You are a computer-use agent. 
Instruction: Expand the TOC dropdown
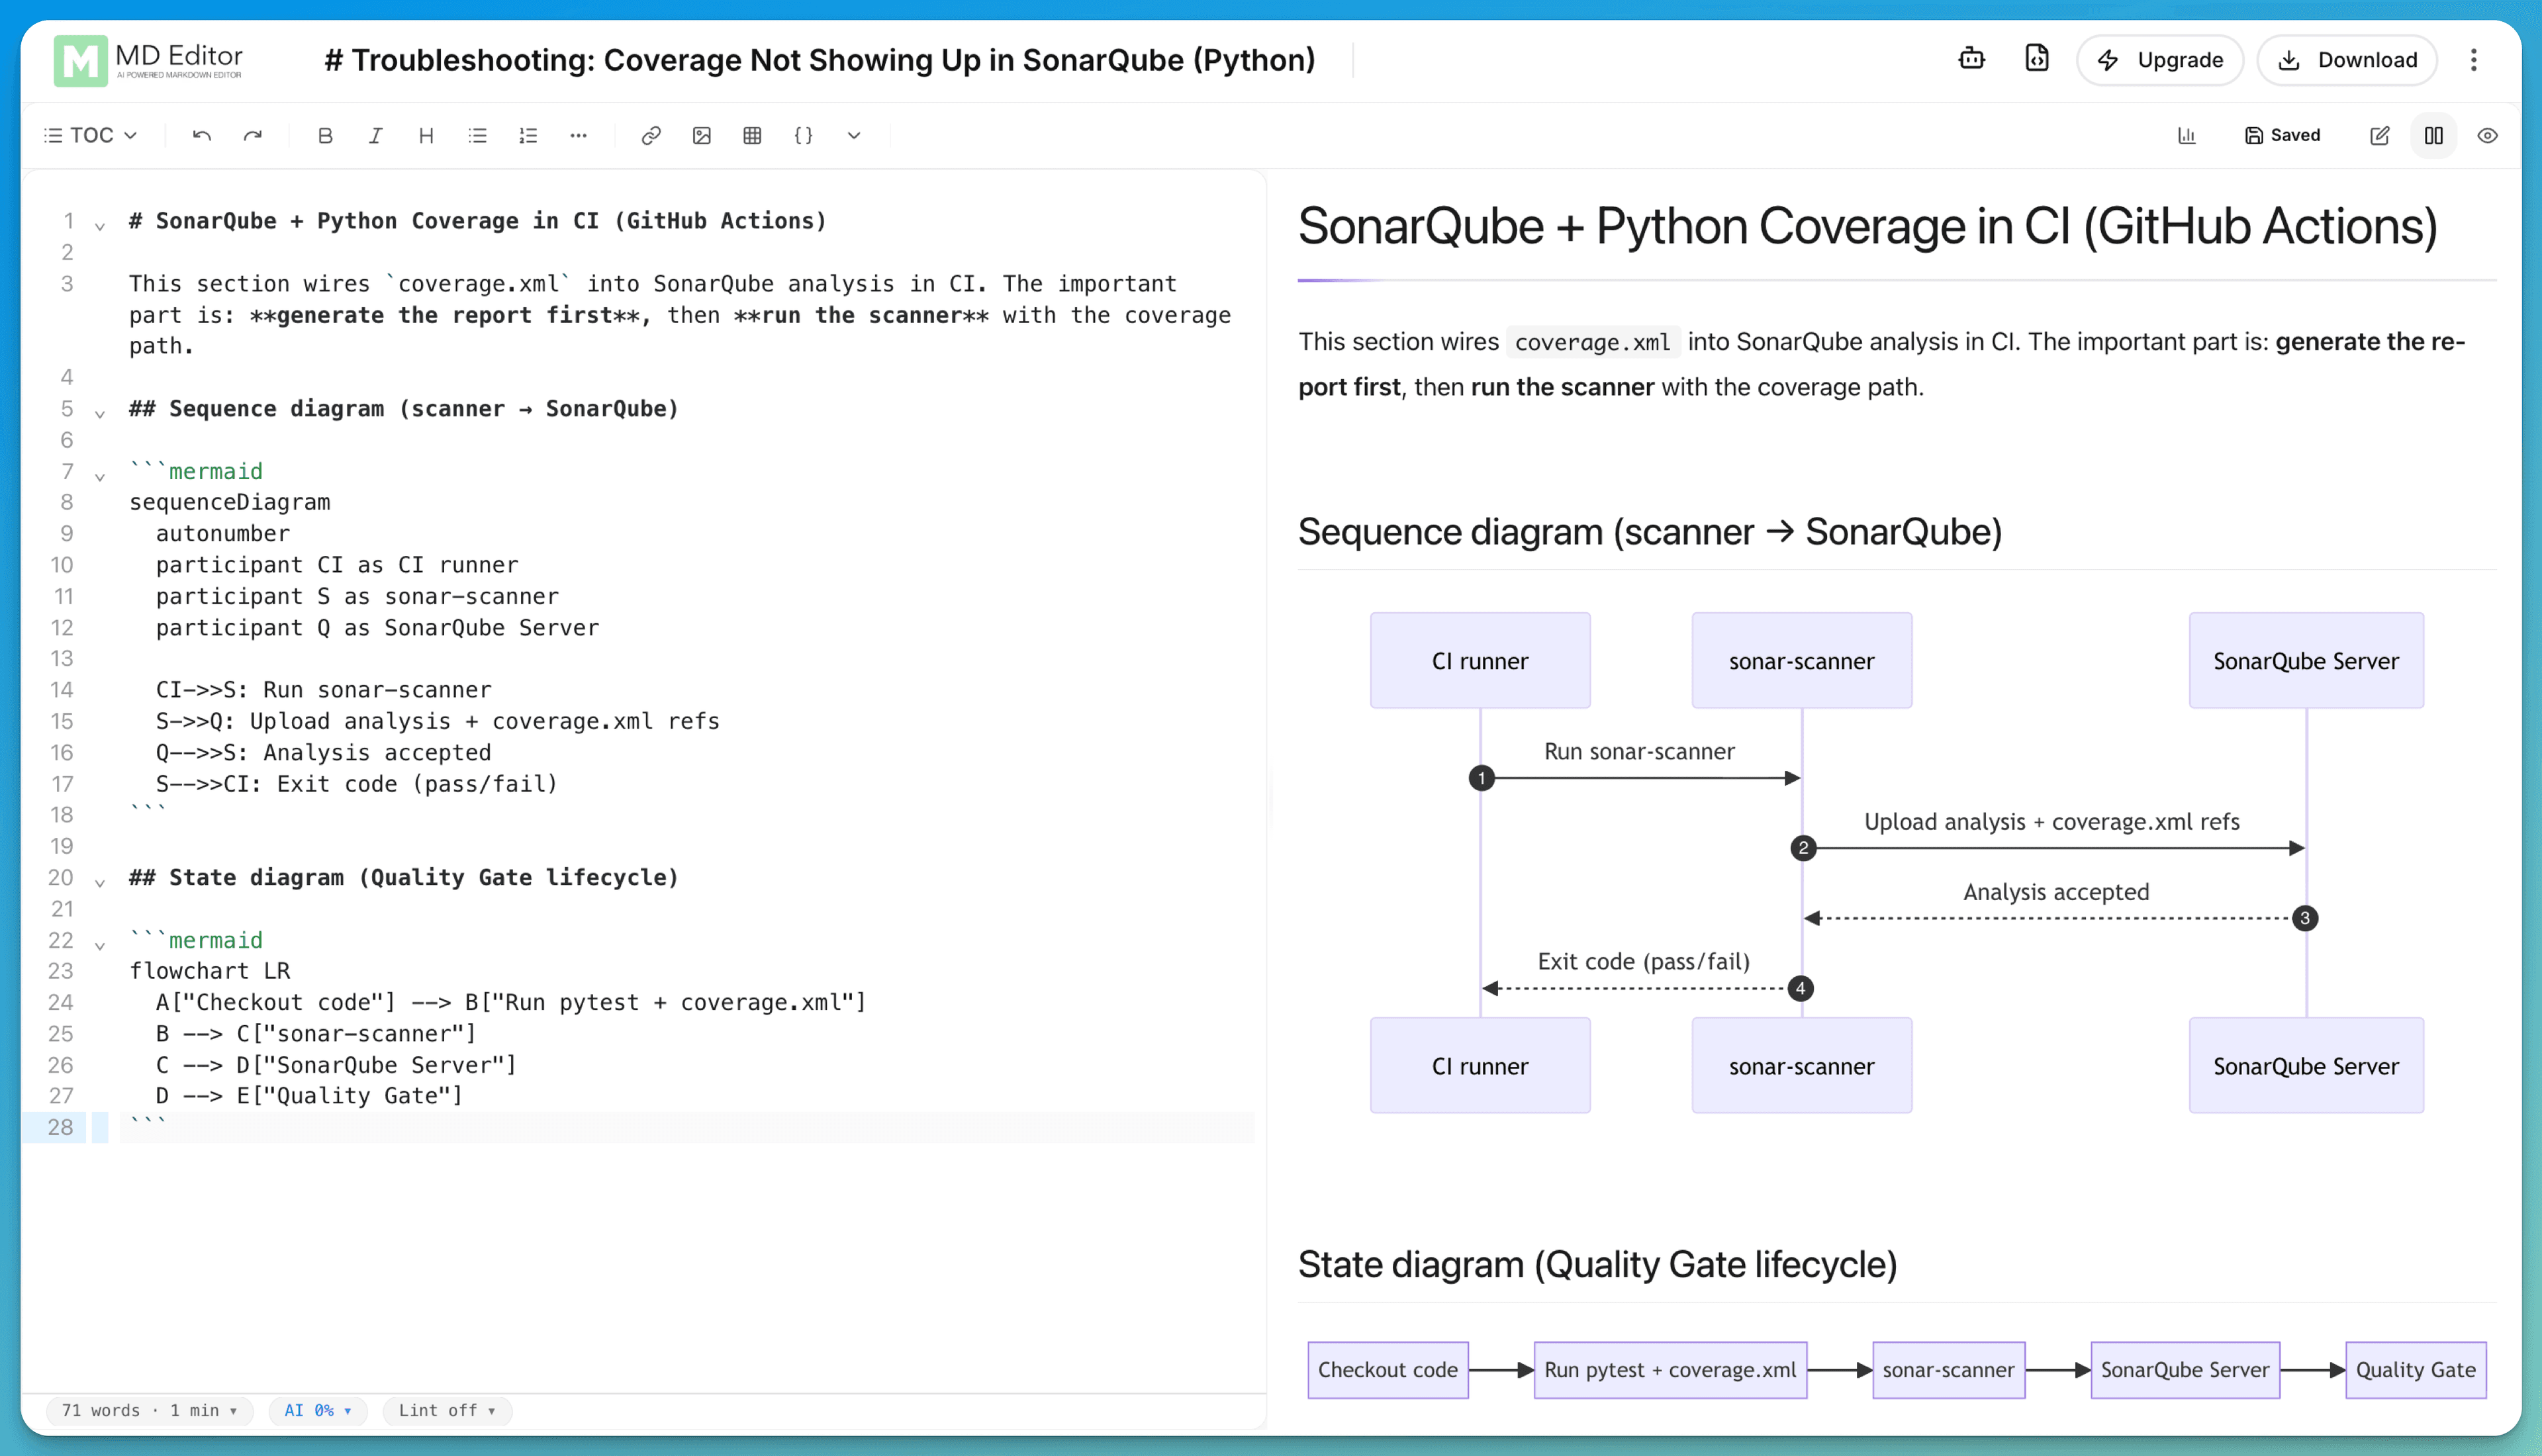[x=90, y=134]
